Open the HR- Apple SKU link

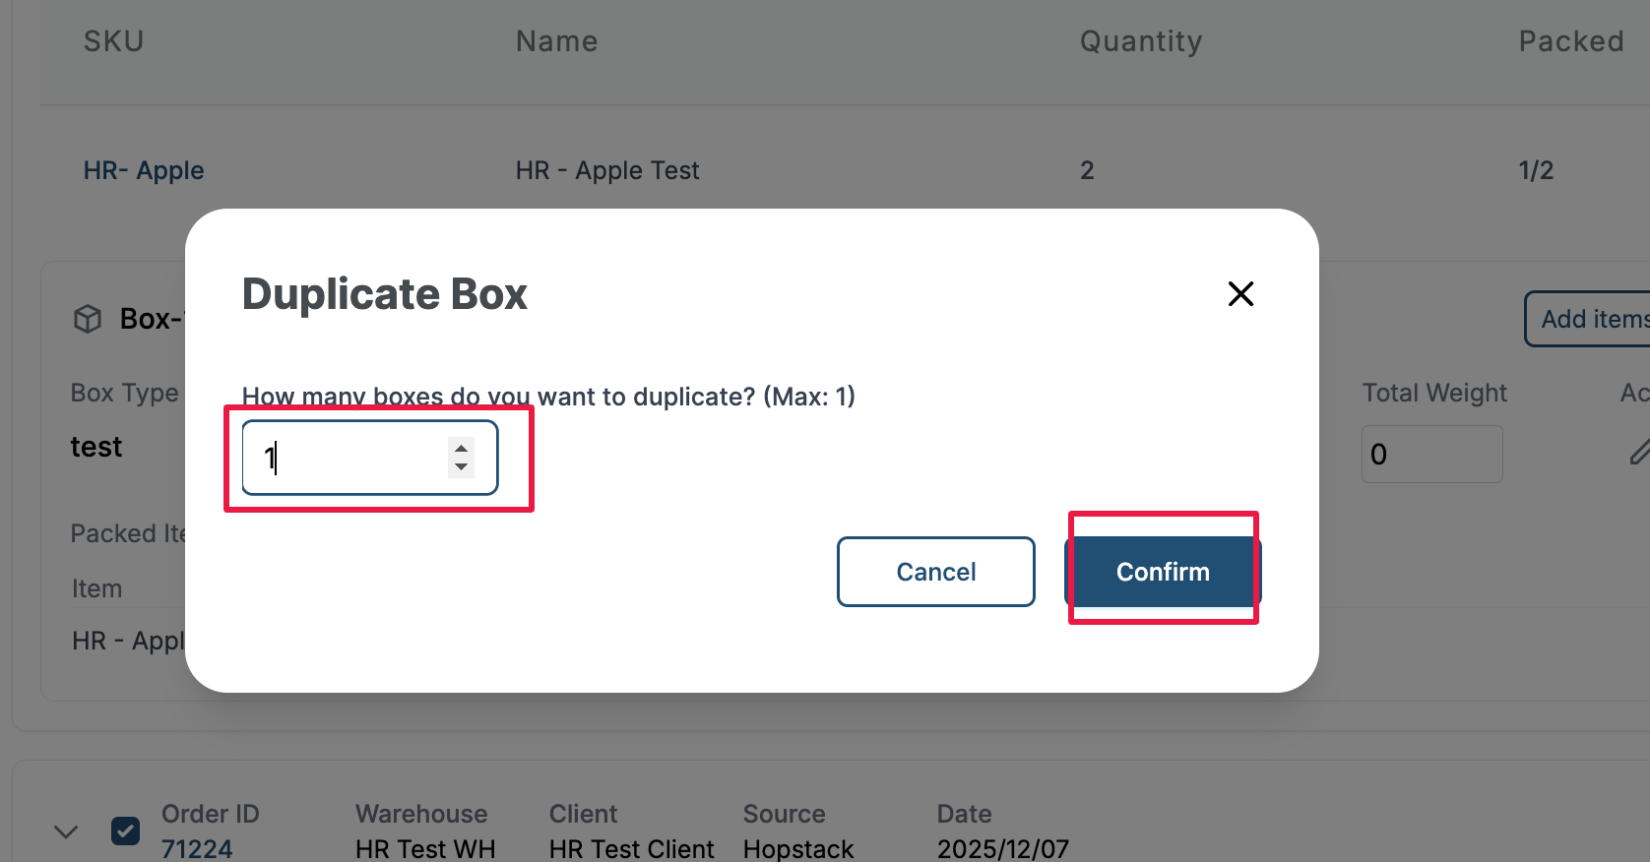(x=144, y=170)
